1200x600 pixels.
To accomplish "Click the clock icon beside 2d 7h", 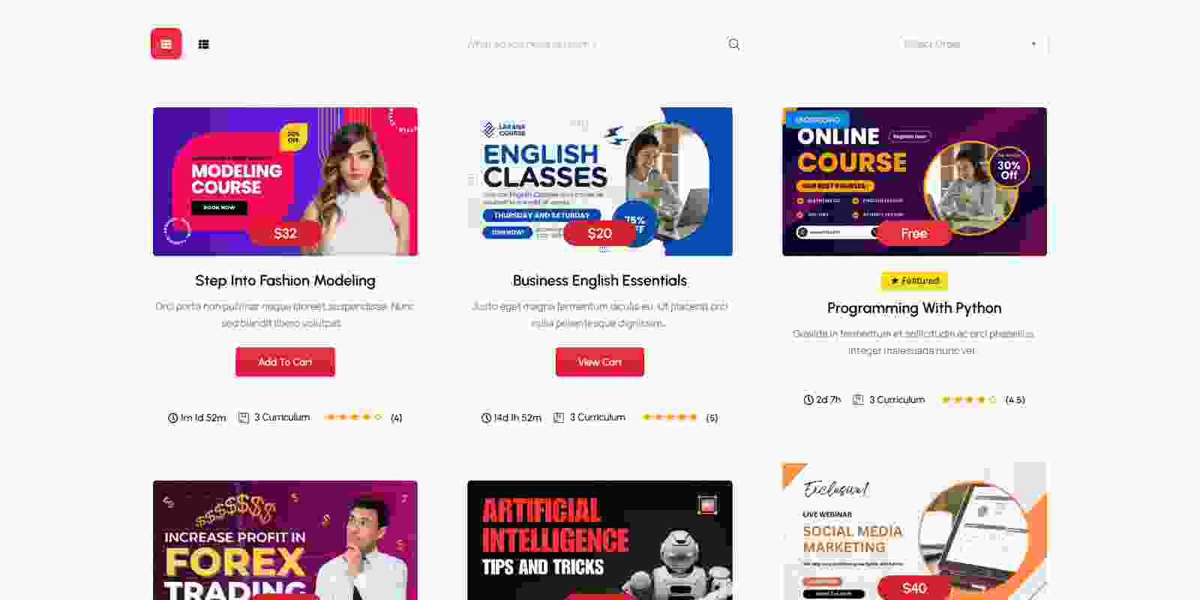I will click(808, 400).
